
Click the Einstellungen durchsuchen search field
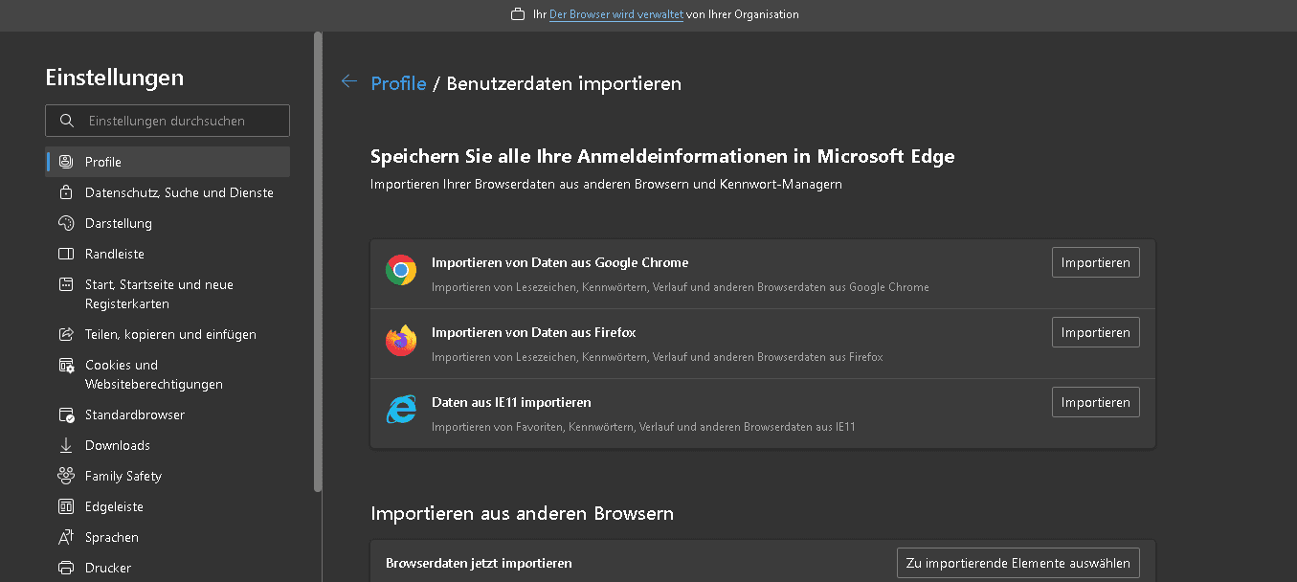pos(182,121)
